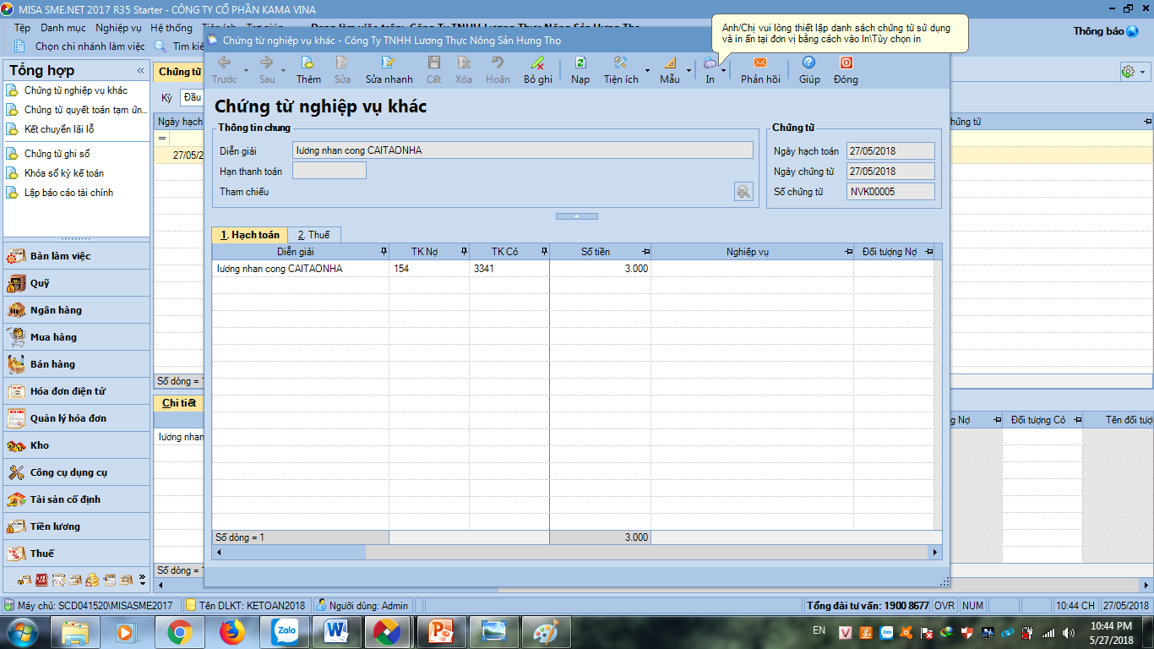Screen dimensions: 1154x649
Task: Expand the sidebar module overflow chevron
Action: coord(142,580)
